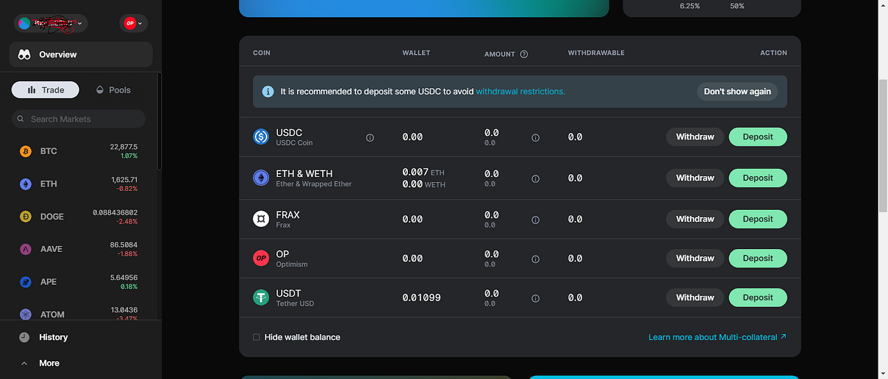Viewport: 888px width, 379px height.
Task: Deposit ETH & WETH
Action: point(757,178)
